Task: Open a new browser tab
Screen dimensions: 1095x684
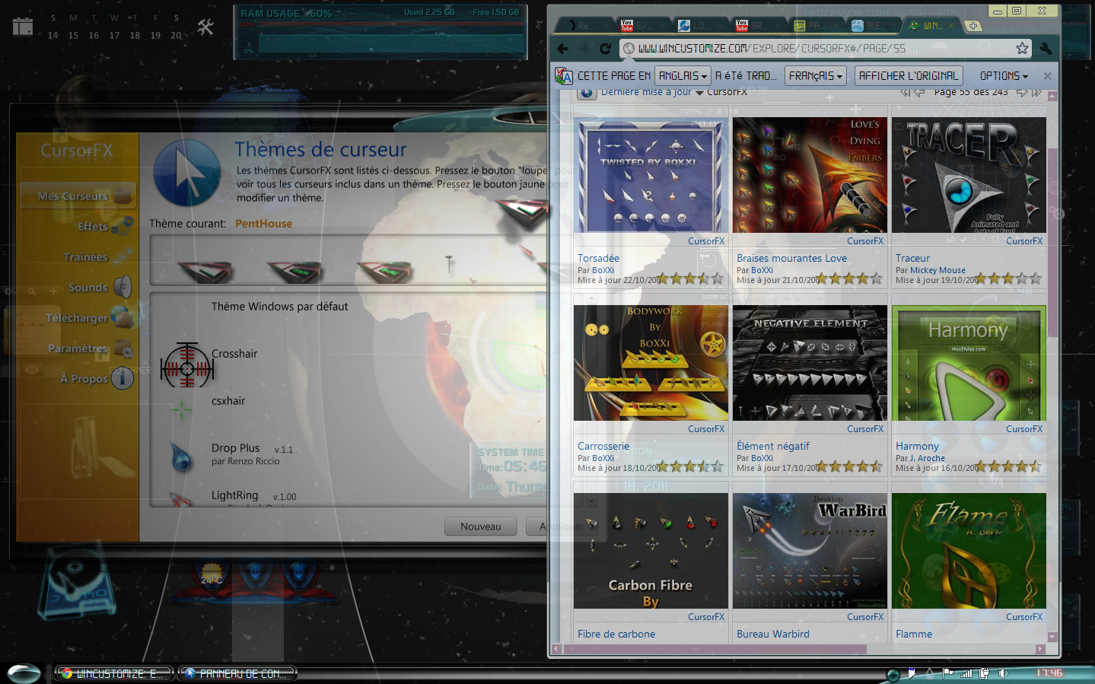Action: [x=973, y=26]
